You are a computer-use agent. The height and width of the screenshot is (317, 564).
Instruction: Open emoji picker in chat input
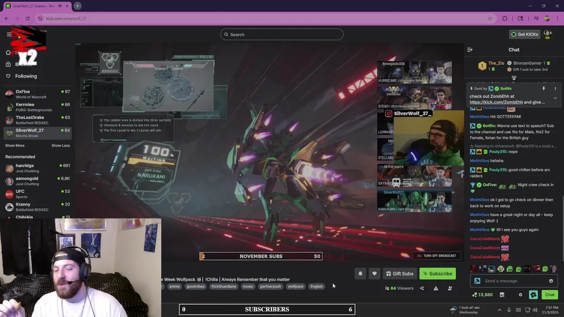[x=551, y=281]
